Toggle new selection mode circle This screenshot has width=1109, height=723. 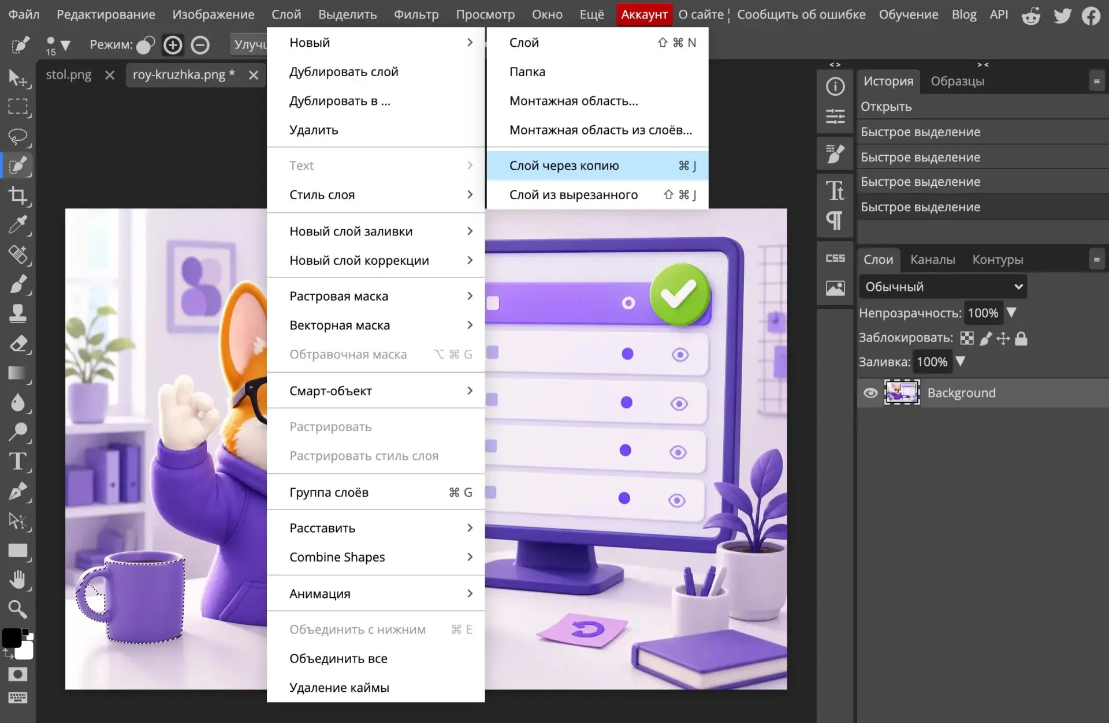coord(146,45)
